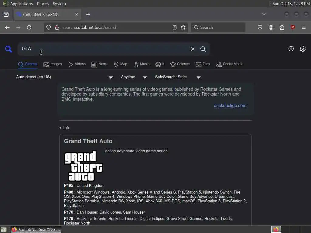This screenshot has width=311, height=233.
Task: Collapse the Info section
Action: [x=65, y=128]
